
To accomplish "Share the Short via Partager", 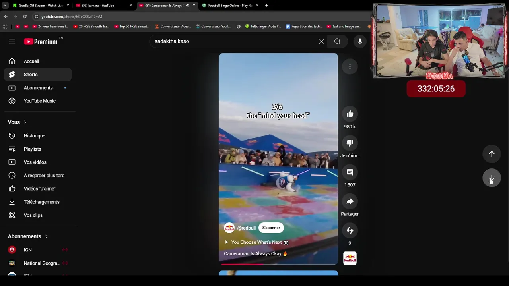I will point(350,202).
